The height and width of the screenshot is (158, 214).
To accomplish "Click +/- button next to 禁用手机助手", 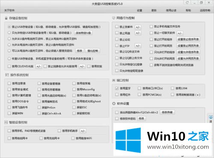I will pyautogui.click(x=83, y=131).
